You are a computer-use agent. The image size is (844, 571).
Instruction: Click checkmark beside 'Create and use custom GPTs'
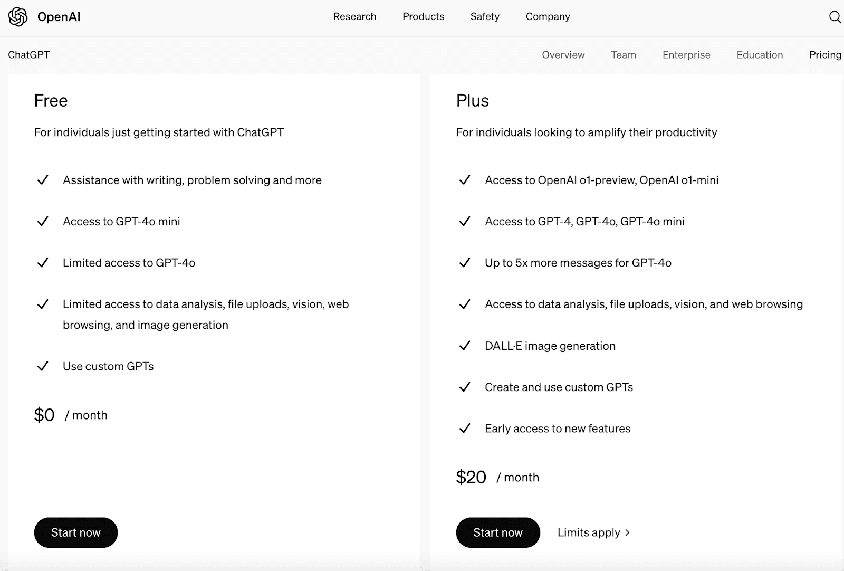pyautogui.click(x=465, y=387)
